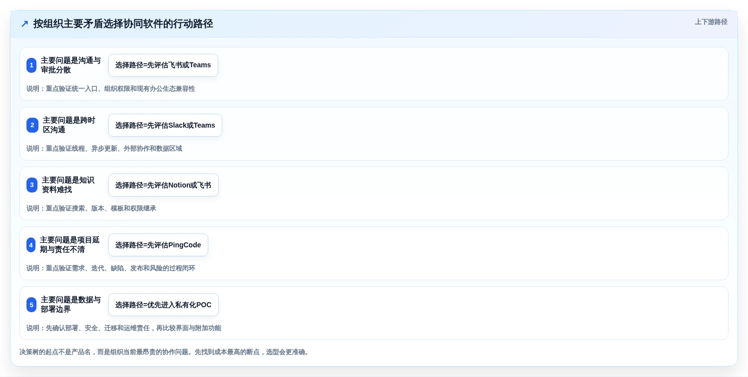Click the text 主要问题是数据与部署边界
The width and height of the screenshot is (748, 377).
pos(71,305)
